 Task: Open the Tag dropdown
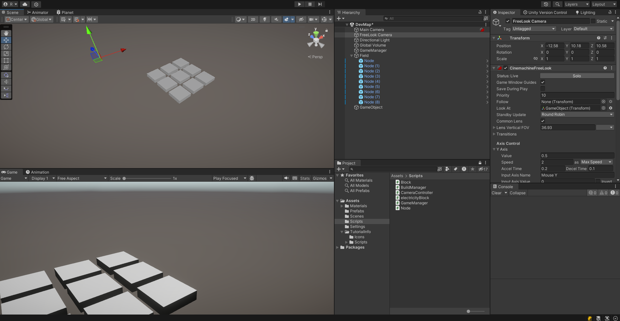click(534, 29)
